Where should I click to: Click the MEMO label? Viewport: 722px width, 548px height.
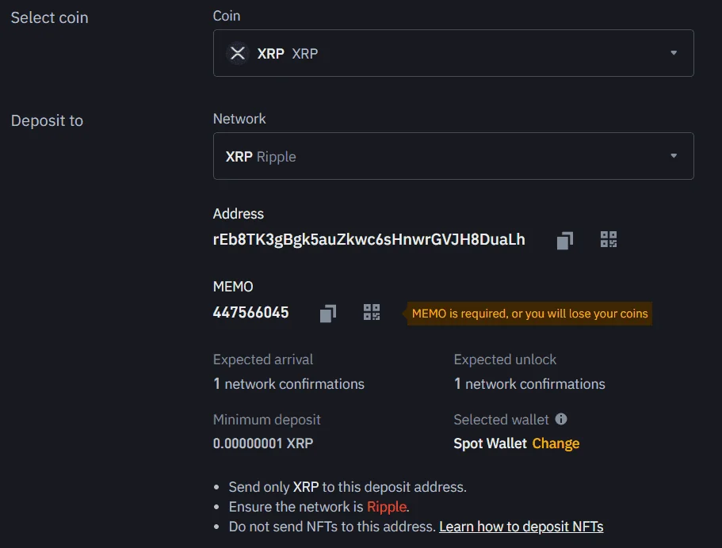[233, 287]
